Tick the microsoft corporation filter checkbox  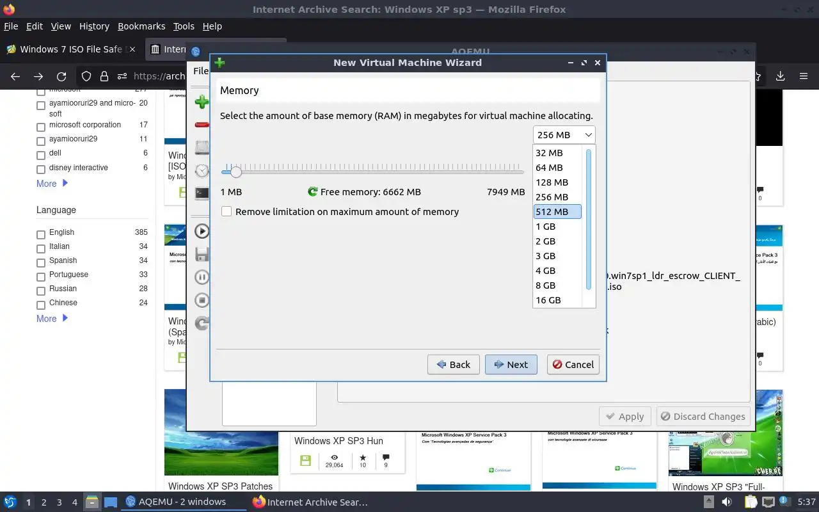point(41,127)
